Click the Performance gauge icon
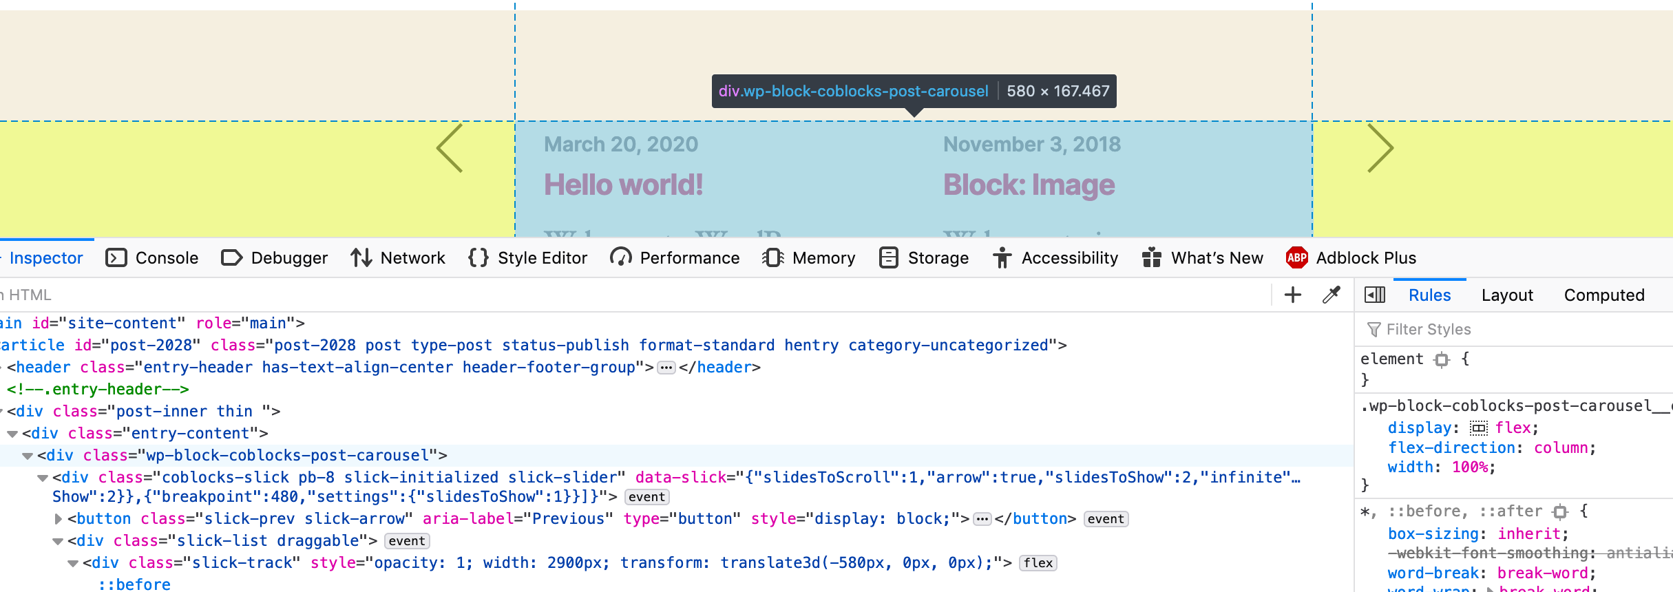 click(x=621, y=258)
